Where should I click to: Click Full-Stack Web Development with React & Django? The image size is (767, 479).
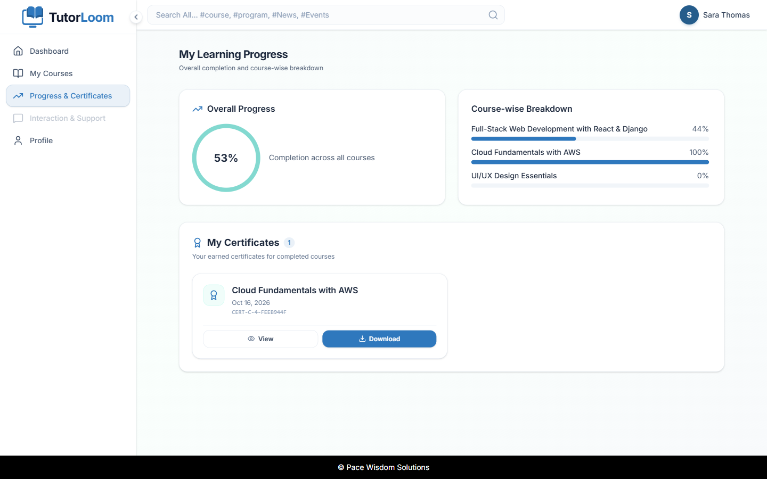pos(559,129)
